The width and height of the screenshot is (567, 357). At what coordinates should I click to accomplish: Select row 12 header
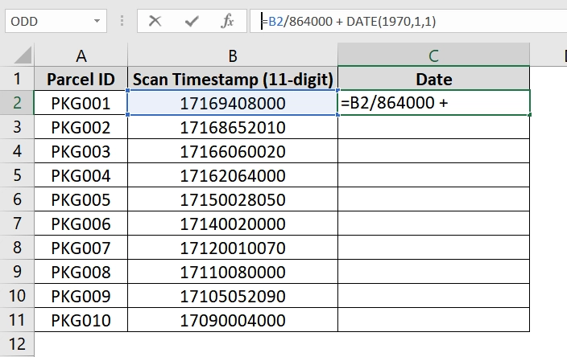point(17,344)
